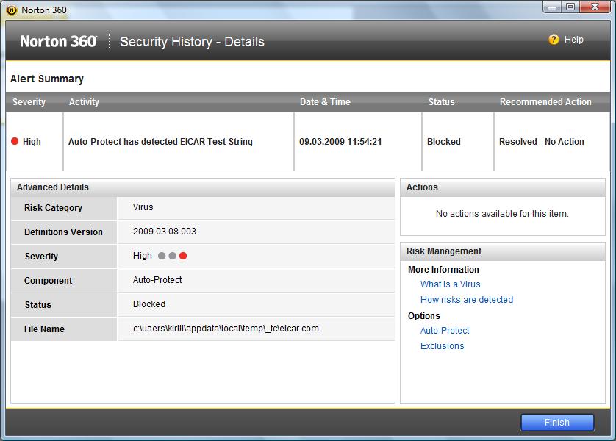Close the Norton 360 window
The image size is (616, 441).
pos(595,7)
